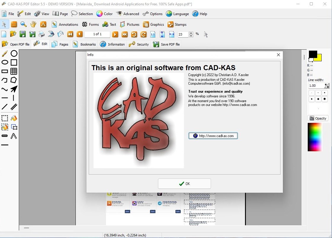Jump to the first page

coord(70,34)
